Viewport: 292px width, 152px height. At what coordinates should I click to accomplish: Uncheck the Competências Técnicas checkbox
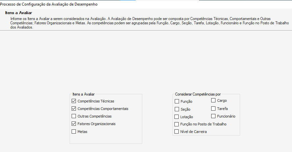point(74,101)
